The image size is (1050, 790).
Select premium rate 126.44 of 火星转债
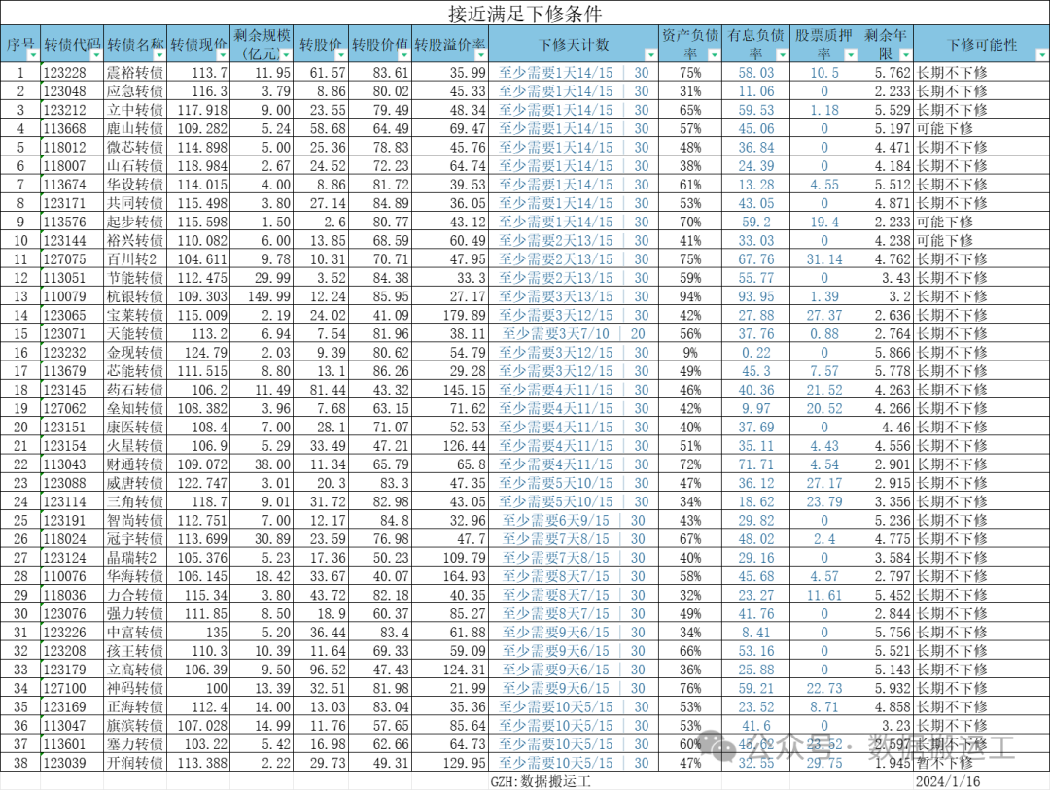pos(451,447)
